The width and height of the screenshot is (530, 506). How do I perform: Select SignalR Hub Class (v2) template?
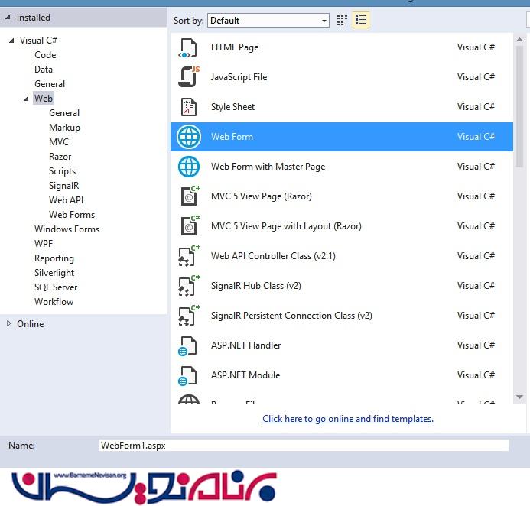click(255, 286)
